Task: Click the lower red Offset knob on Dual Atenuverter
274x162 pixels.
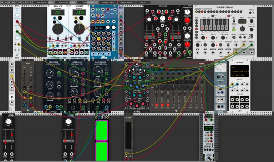Action: (x=187, y=44)
